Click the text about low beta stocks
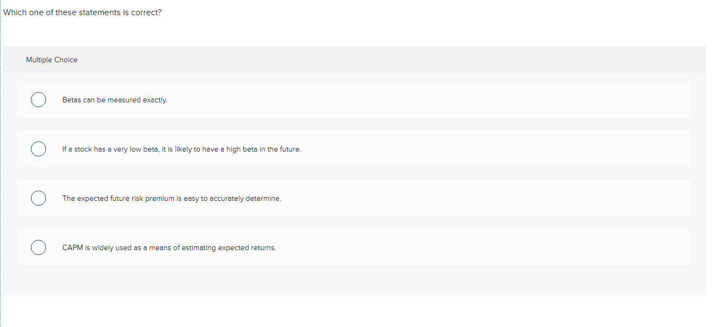The height and width of the screenshot is (327, 726). [x=182, y=149]
